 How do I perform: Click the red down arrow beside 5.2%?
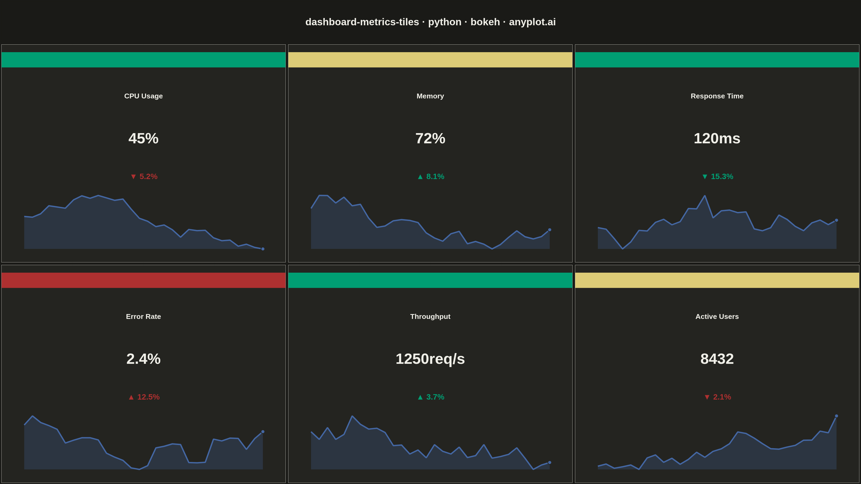(133, 177)
